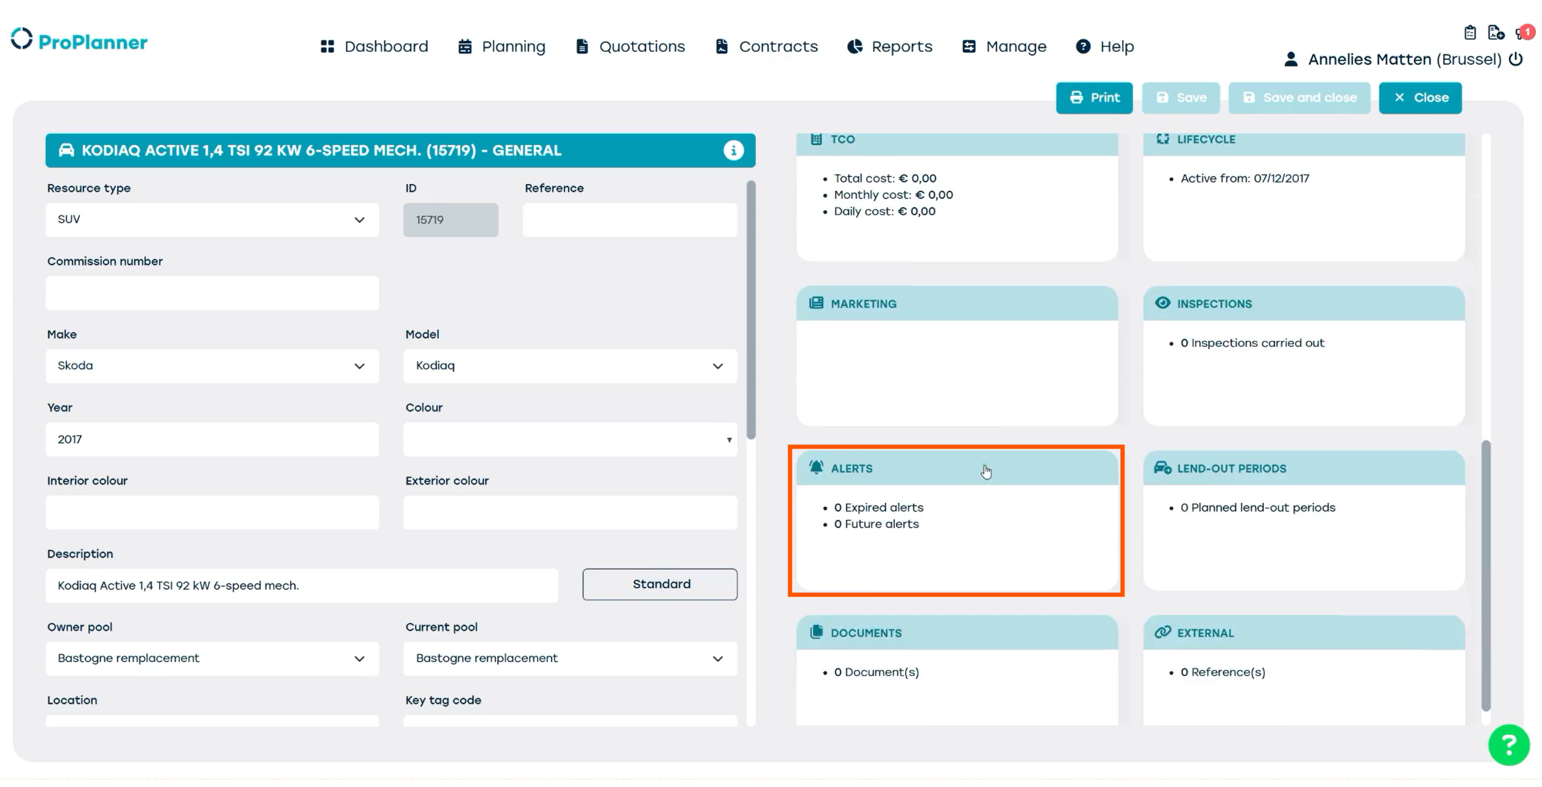This screenshot has height=787, width=1542.
Task: Expand the Resource type dropdown
Action: (211, 219)
